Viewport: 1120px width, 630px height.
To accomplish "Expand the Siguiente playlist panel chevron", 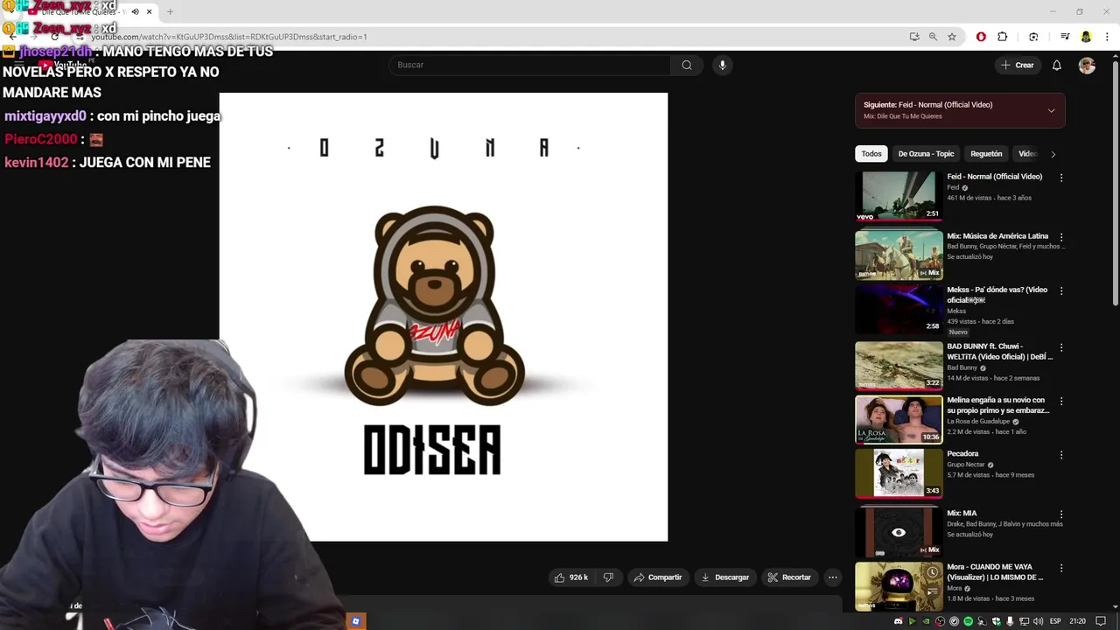I will 1051,110.
